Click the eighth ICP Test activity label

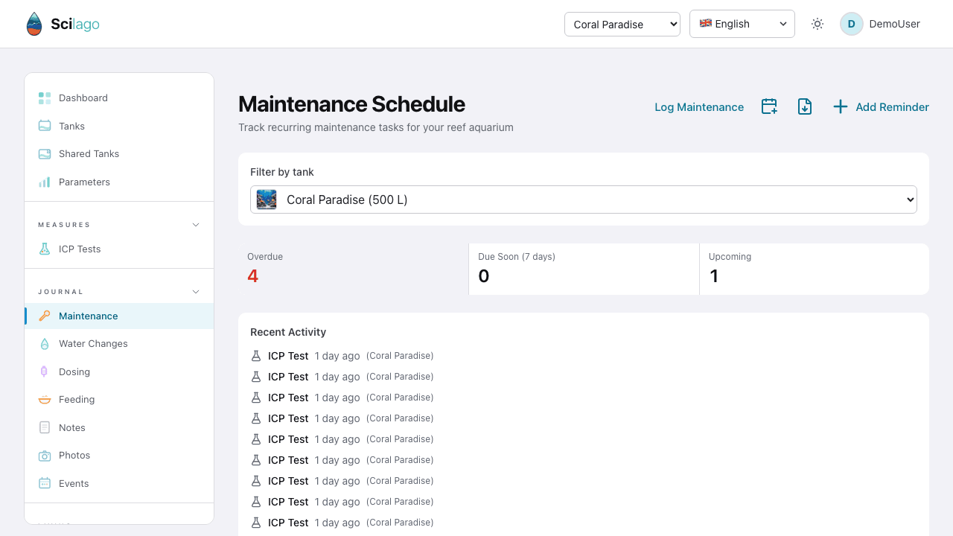pyautogui.click(x=288, y=502)
